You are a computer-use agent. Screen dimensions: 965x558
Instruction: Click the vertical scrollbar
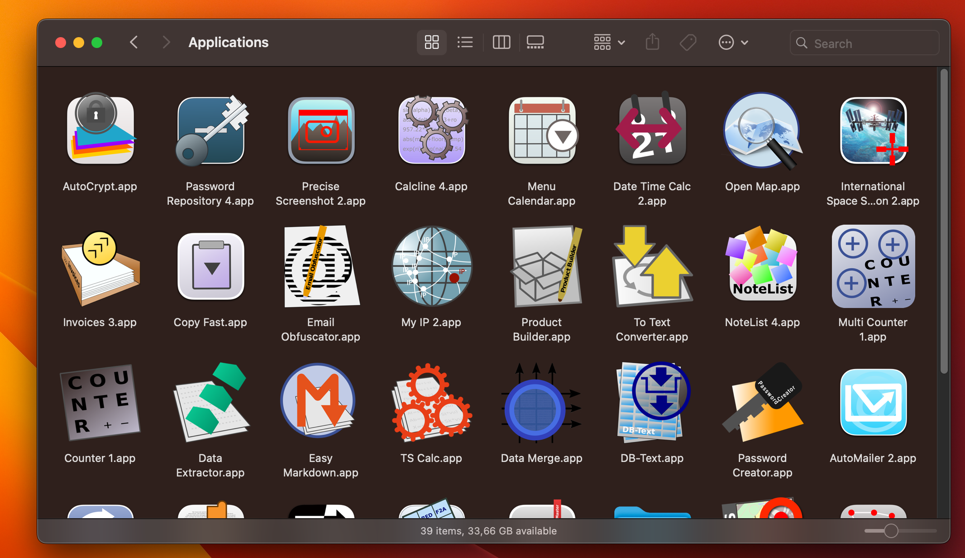tap(944, 221)
